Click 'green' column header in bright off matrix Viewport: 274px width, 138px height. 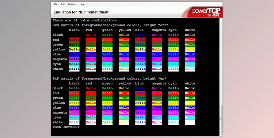point(107,30)
